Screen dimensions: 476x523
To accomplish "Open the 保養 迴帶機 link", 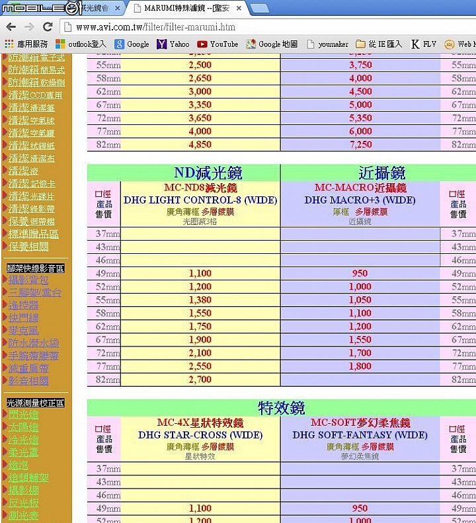I will click(31, 221).
